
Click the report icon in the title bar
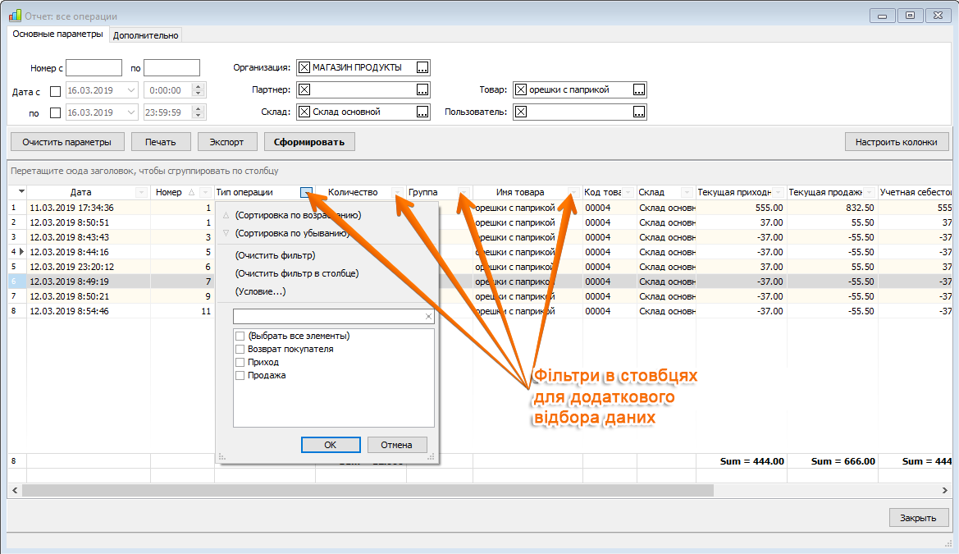click(15, 16)
